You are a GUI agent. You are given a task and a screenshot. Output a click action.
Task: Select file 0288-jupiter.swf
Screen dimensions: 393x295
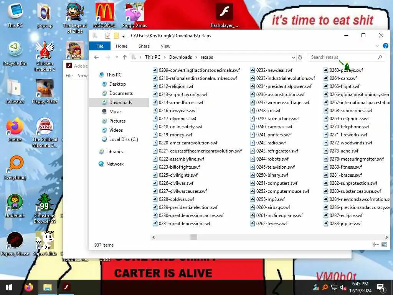tap(343, 224)
